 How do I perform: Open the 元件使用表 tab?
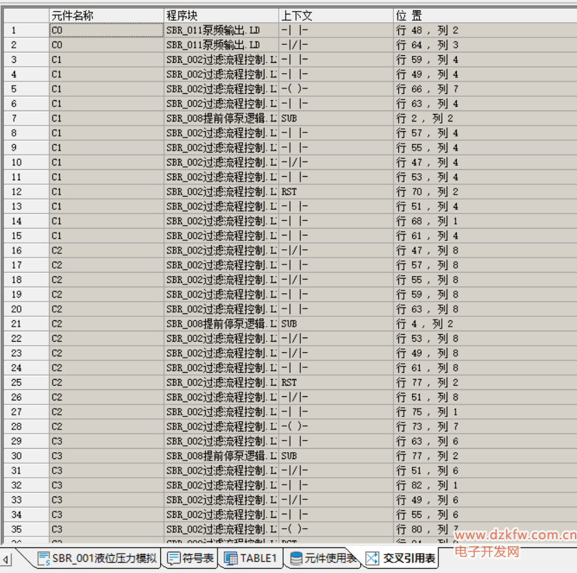(x=330, y=559)
